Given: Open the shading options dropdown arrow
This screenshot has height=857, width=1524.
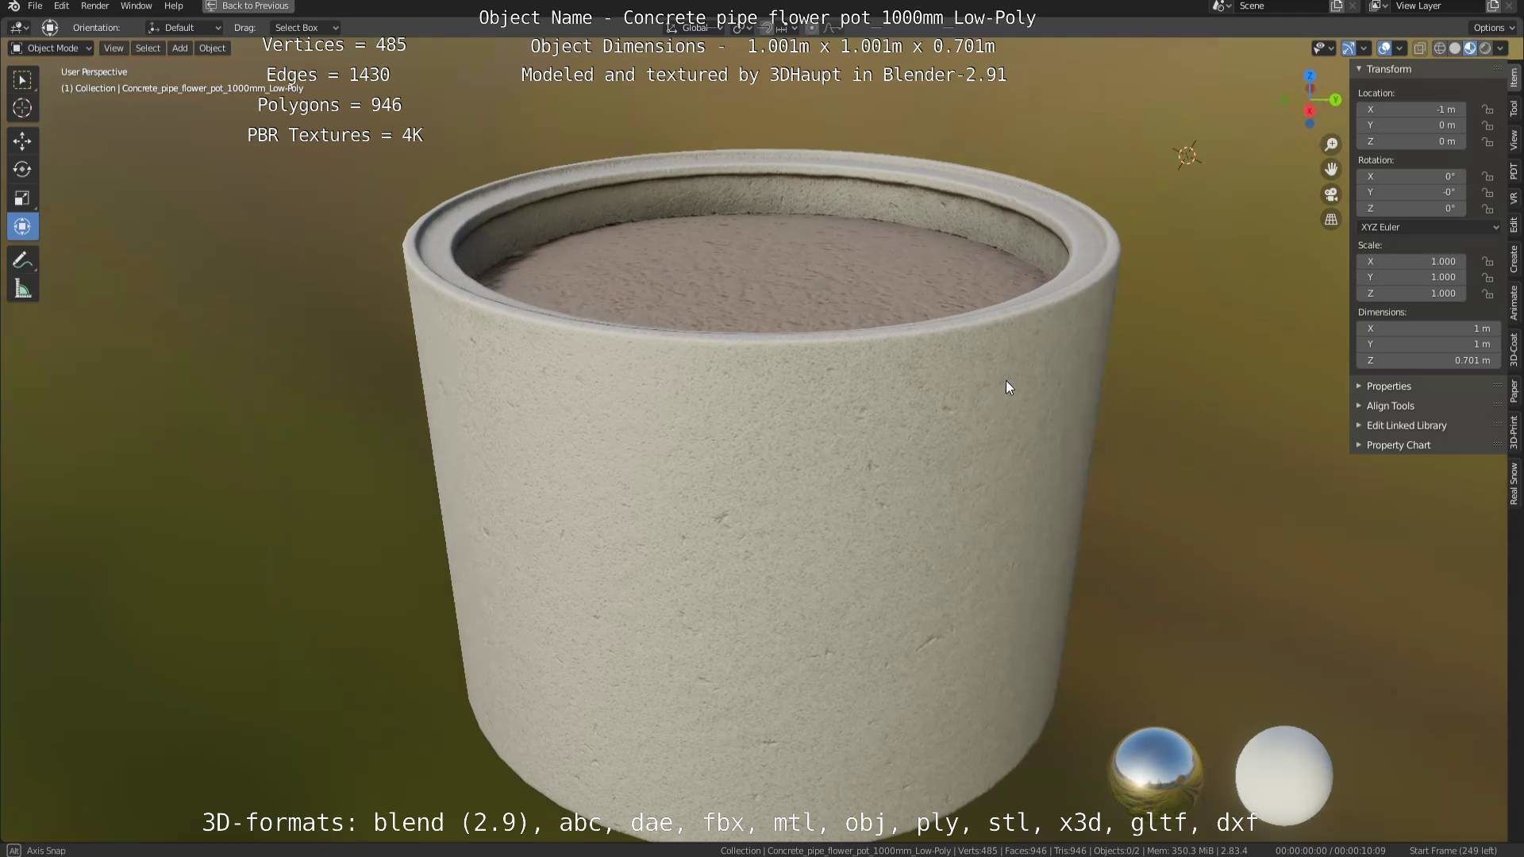Looking at the screenshot, I should click(x=1500, y=48).
